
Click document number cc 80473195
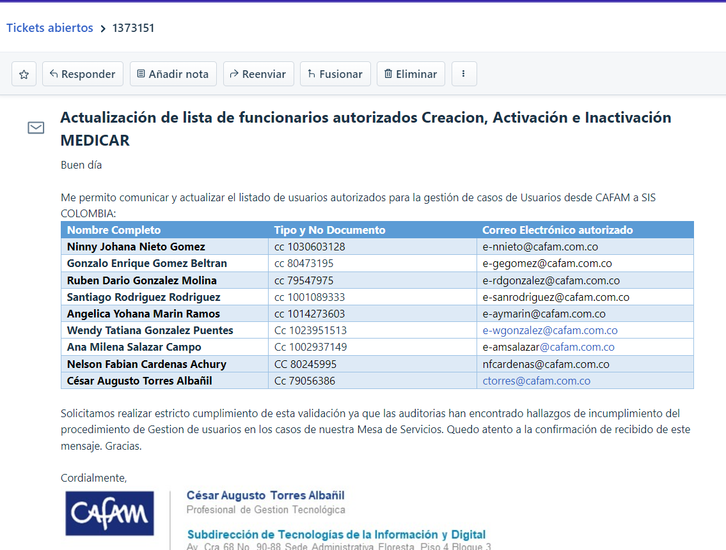coord(304,263)
